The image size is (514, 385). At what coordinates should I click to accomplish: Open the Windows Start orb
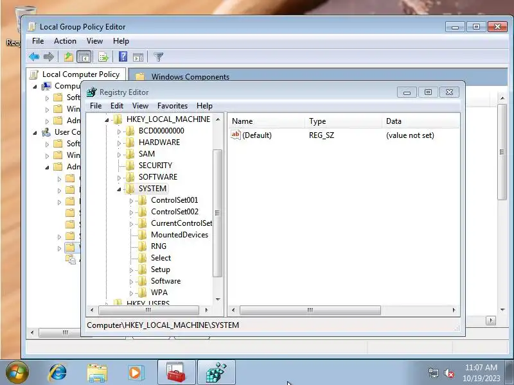tap(17, 372)
